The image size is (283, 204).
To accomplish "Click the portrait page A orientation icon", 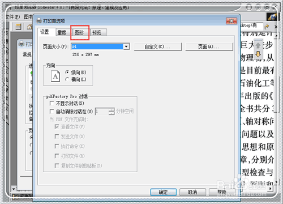I will pos(55,76).
